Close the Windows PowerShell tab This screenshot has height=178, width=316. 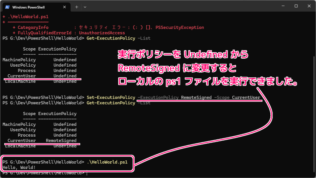point(64,7)
